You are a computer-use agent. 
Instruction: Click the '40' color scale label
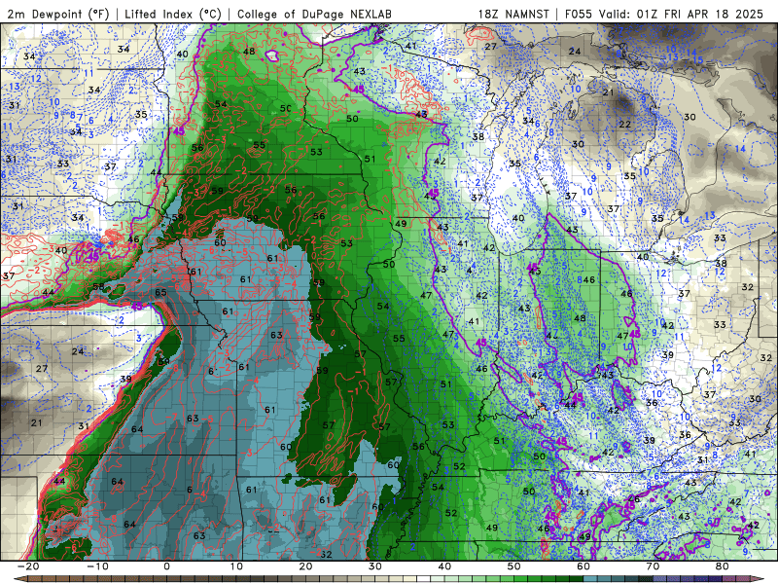(444, 566)
